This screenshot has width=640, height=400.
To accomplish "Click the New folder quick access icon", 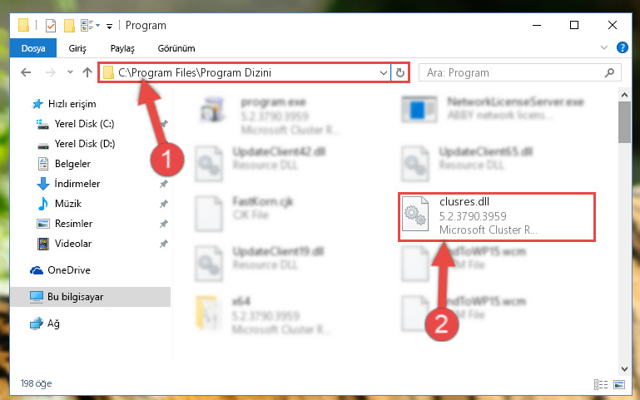I will (69, 26).
